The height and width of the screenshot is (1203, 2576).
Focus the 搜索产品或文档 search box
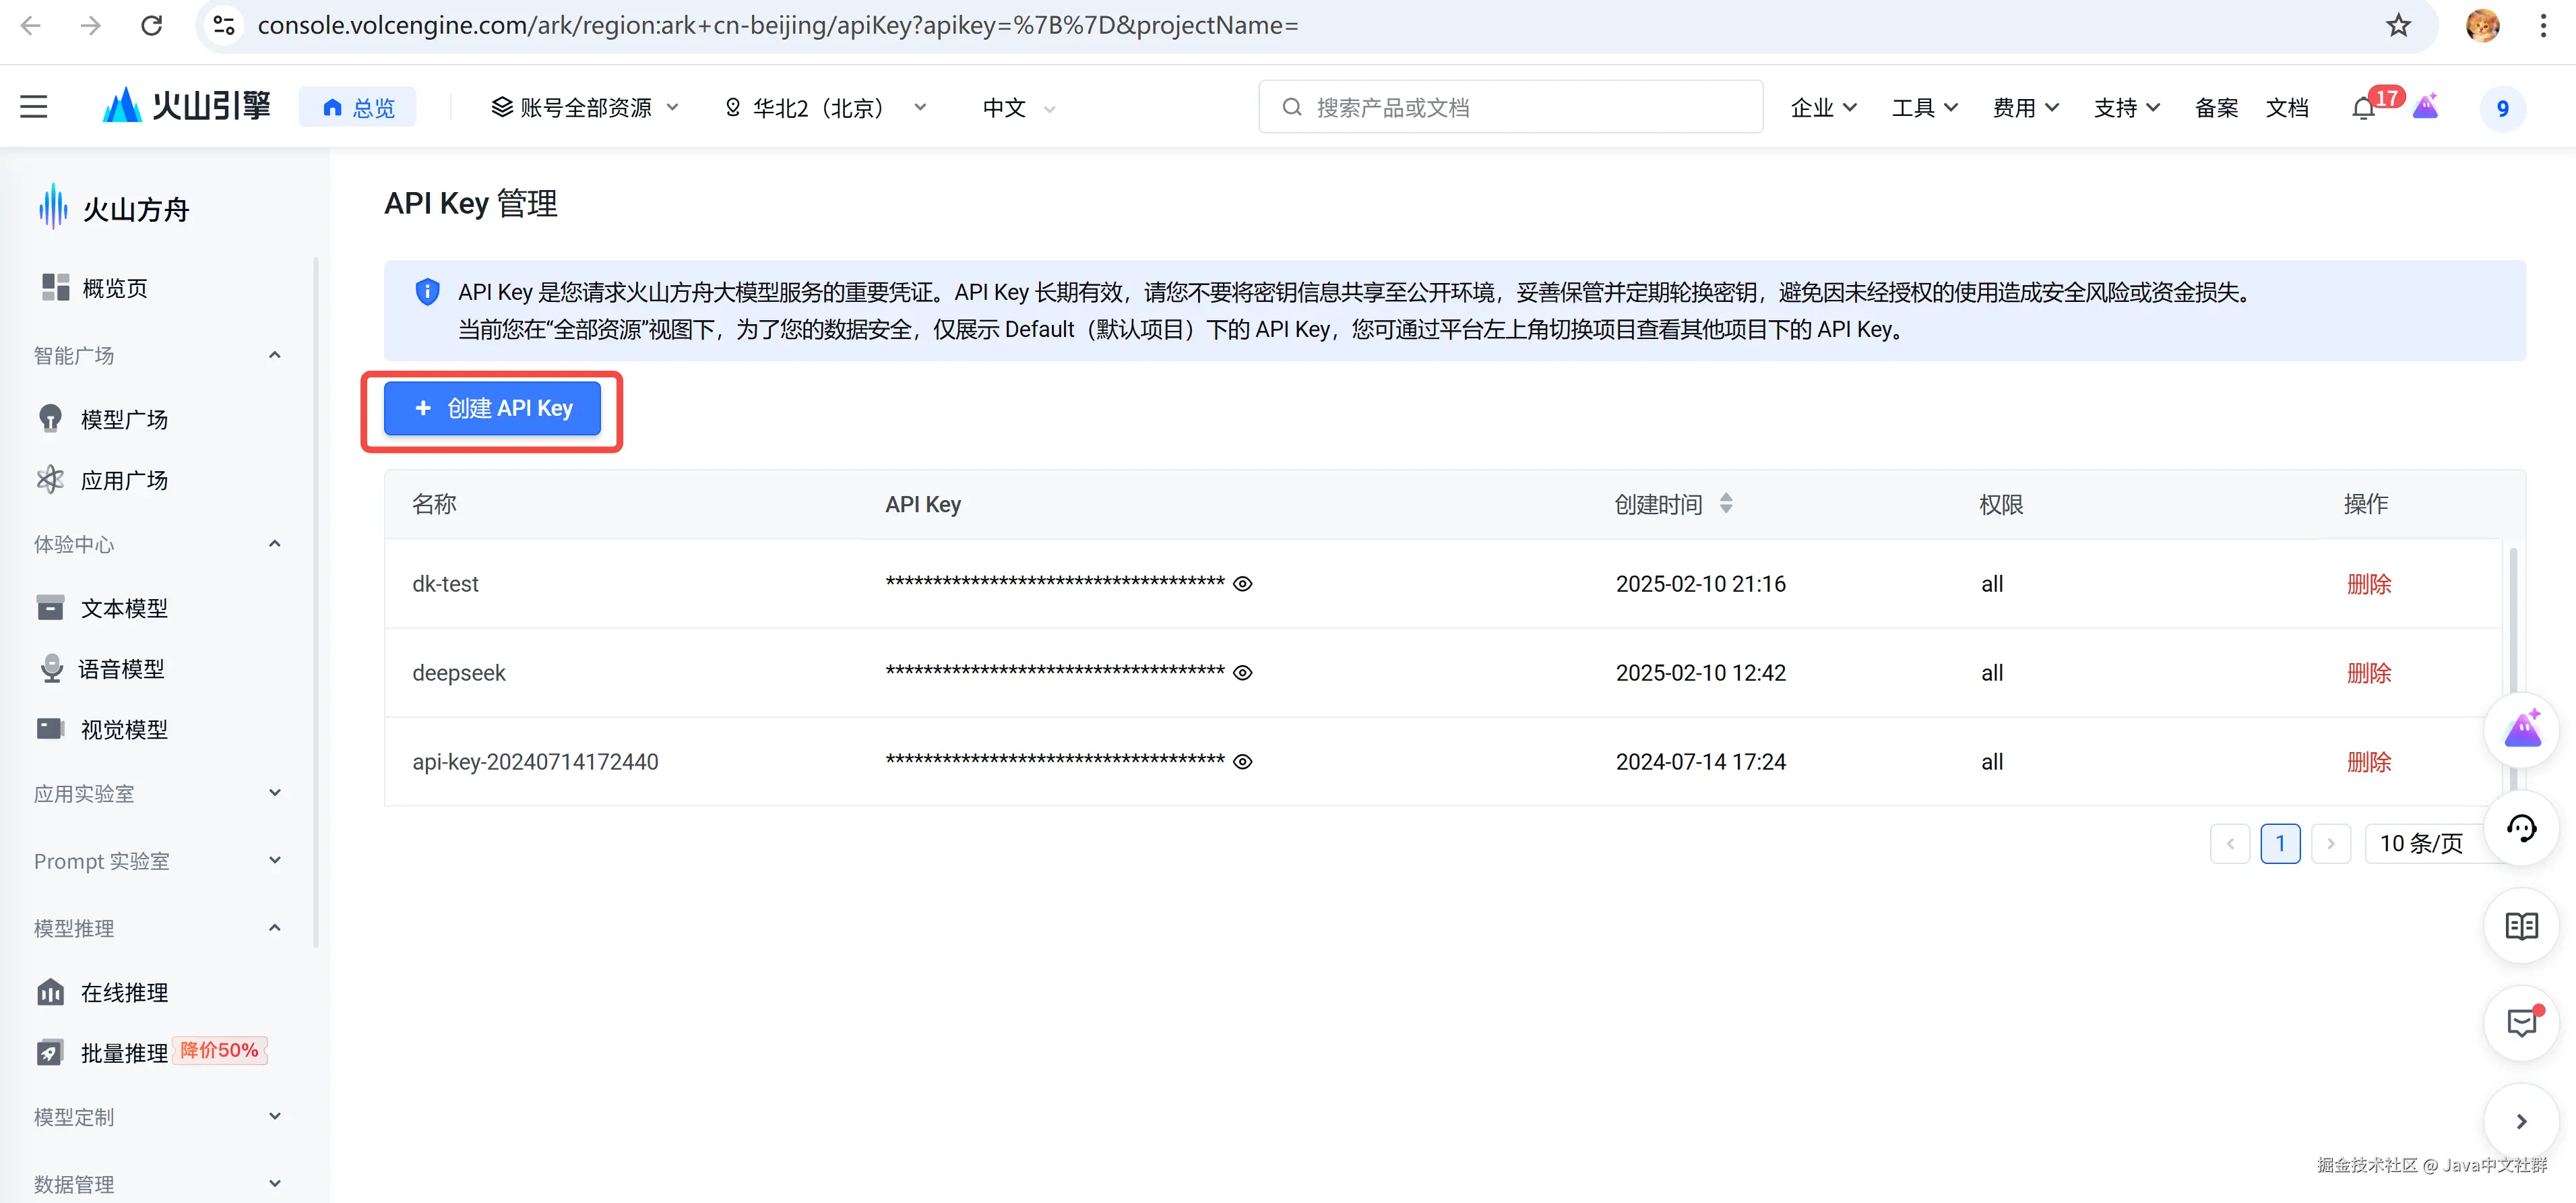pos(1510,108)
